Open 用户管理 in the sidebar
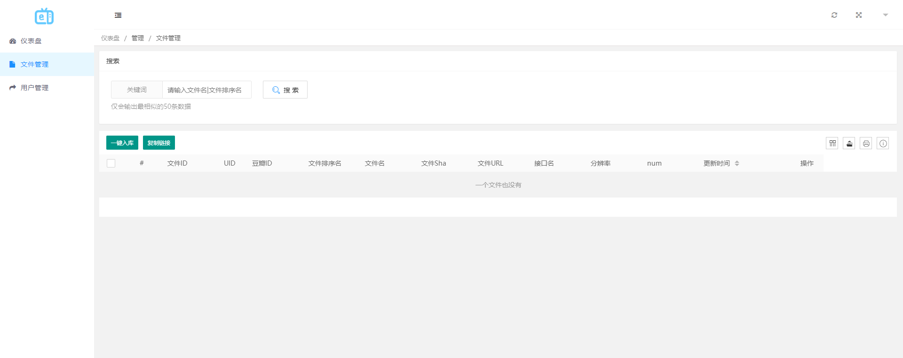The image size is (903, 358). pos(34,88)
